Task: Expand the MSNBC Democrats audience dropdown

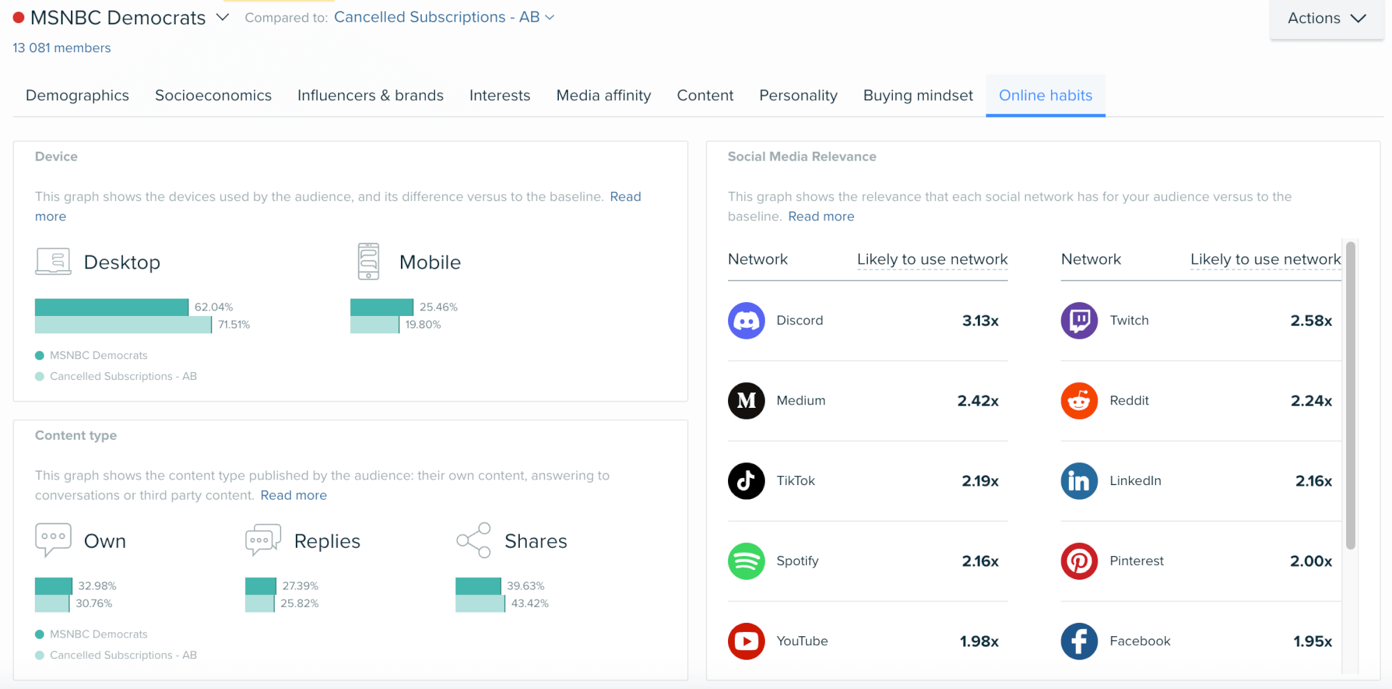Action: pyautogui.click(x=223, y=17)
